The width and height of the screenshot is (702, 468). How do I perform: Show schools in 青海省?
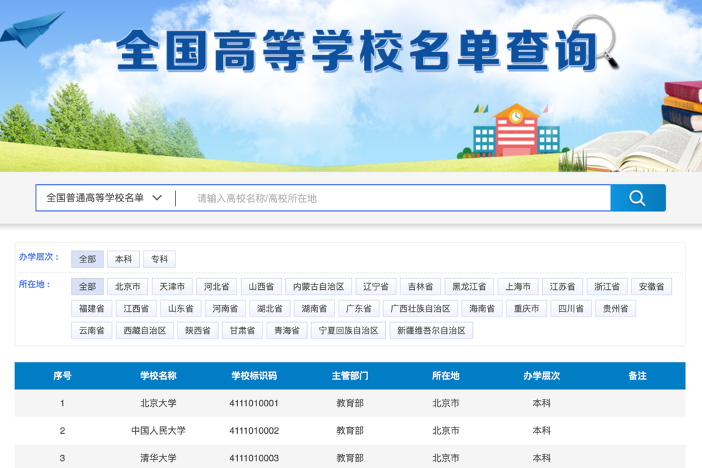pyautogui.click(x=287, y=330)
